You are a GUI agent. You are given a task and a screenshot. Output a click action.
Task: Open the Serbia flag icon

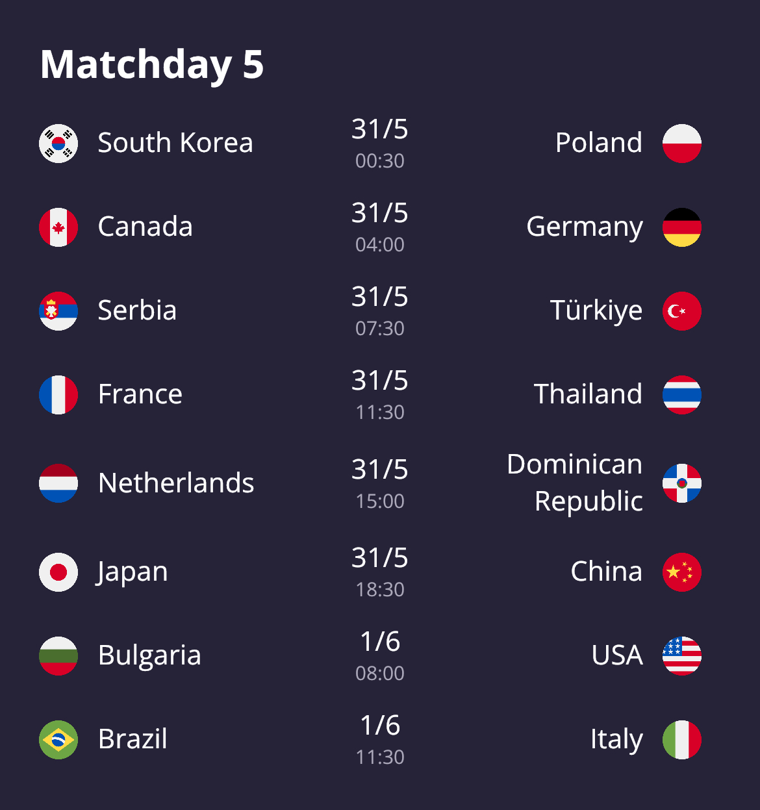[58, 311]
